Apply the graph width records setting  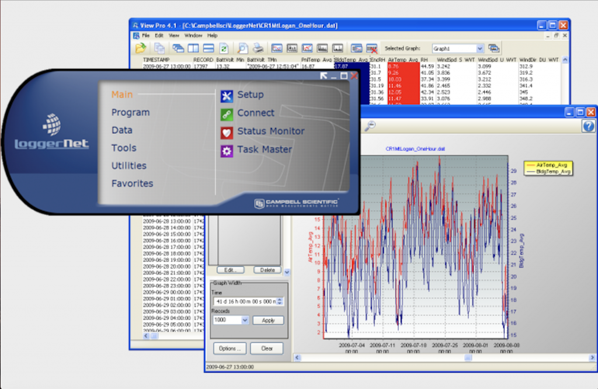(268, 320)
